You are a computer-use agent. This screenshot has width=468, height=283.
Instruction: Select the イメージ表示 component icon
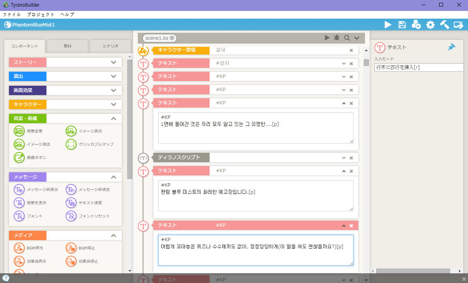pos(71,131)
